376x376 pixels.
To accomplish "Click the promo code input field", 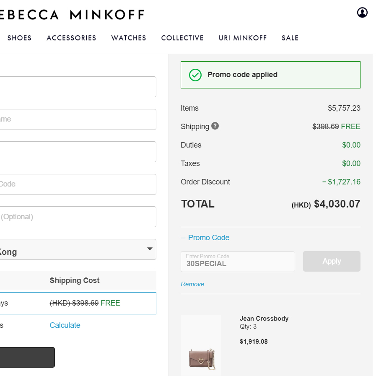I will (x=238, y=262).
